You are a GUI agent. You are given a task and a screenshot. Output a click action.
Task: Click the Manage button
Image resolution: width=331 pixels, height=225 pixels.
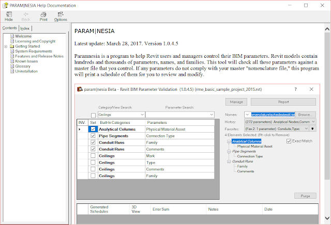[236, 102]
